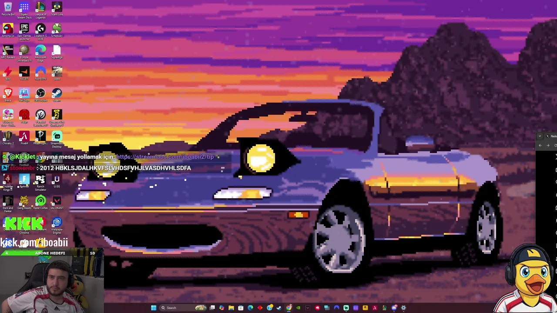This screenshot has height=313, width=557.
Task: Switch to Chrome on the taskbar
Action: click(289, 308)
